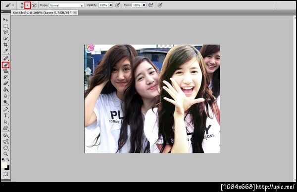
Task: Select the Move tool
Action: point(5,20)
